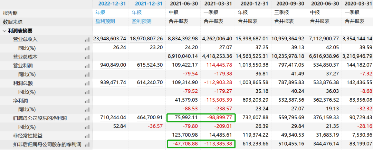This screenshot has width=373, height=150.
Task: Click the cell 1,013,550.38
Action: [254, 66]
